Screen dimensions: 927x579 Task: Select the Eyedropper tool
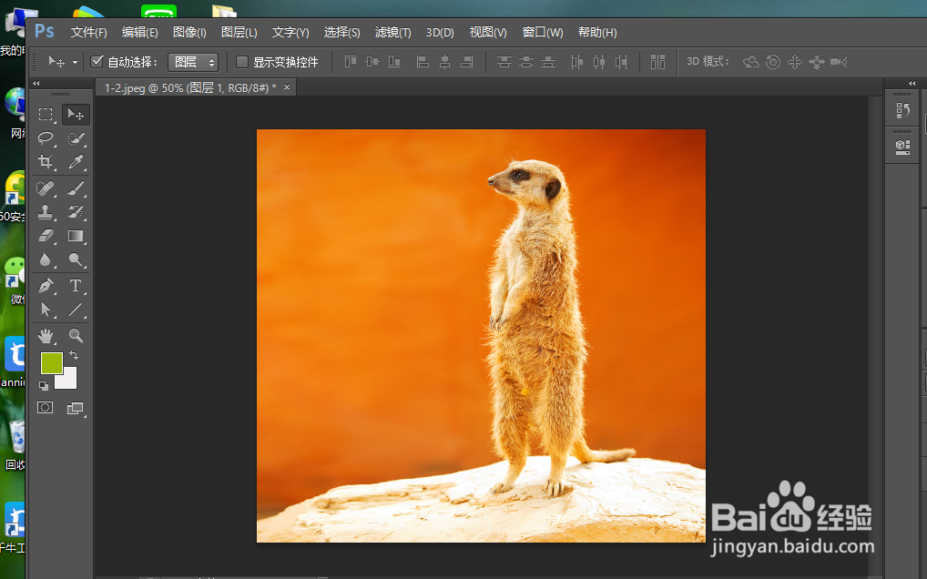click(76, 161)
